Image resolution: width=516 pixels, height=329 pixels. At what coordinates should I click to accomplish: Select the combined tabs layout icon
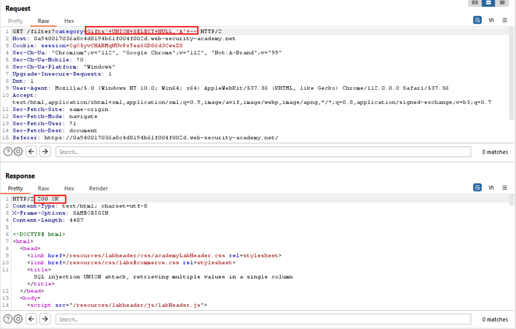pyautogui.click(x=502, y=2)
